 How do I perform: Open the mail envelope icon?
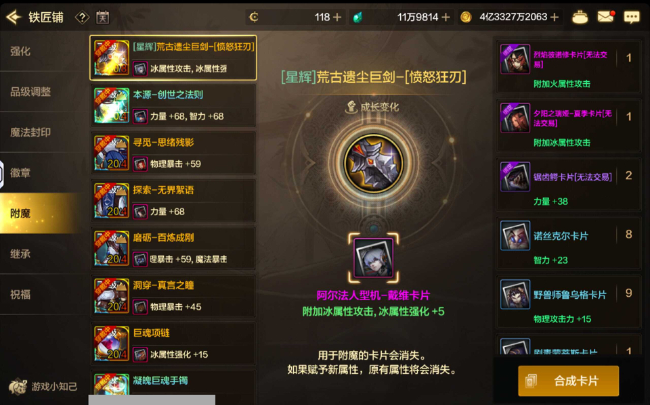point(605,17)
